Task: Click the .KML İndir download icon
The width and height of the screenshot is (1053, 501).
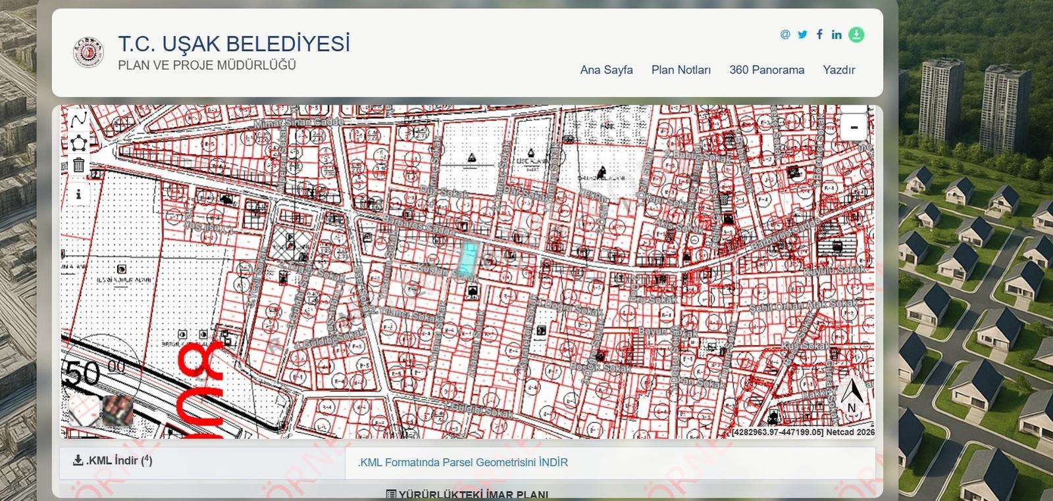Action: (x=78, y=460)
